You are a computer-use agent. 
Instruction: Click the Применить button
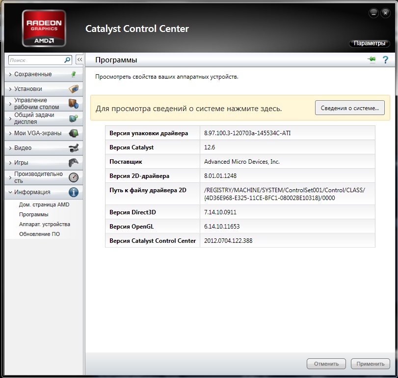pyautogui.click(x=371, y=364)
